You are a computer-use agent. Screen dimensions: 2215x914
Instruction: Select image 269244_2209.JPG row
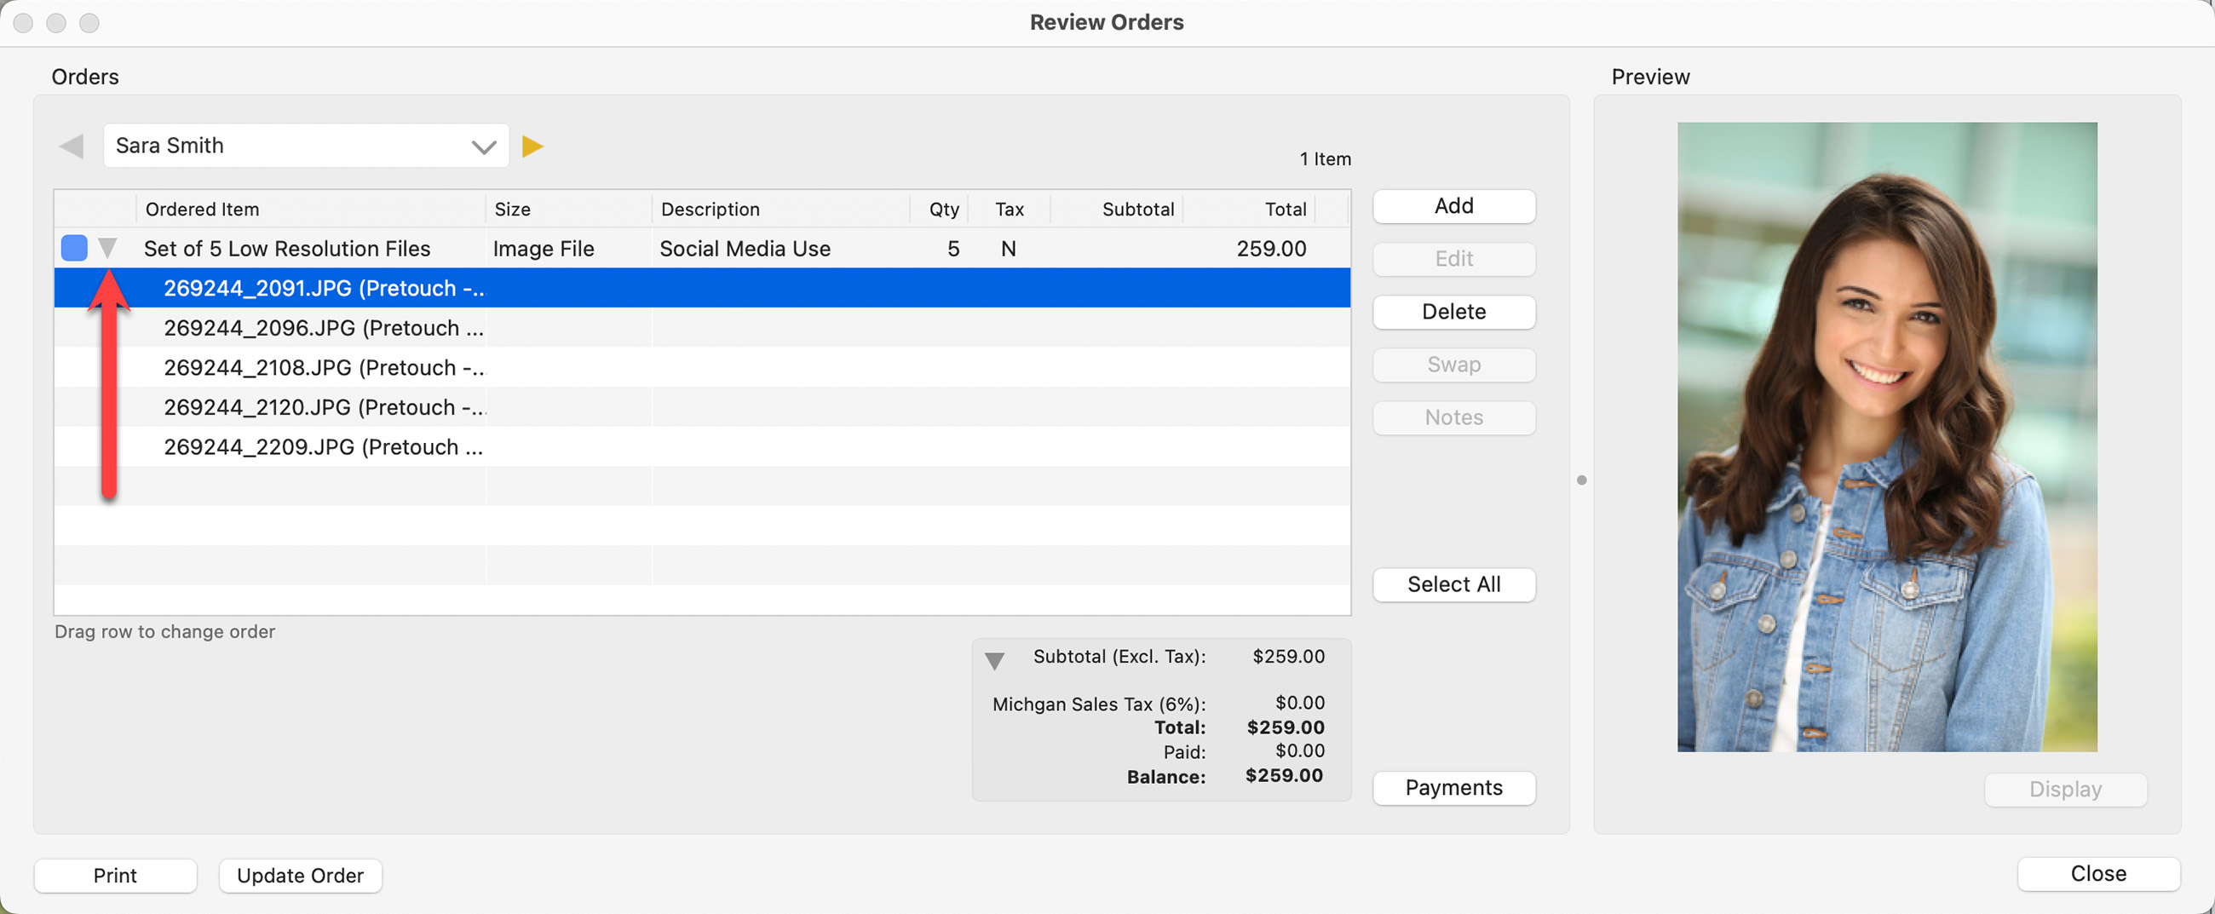point(324,447)
